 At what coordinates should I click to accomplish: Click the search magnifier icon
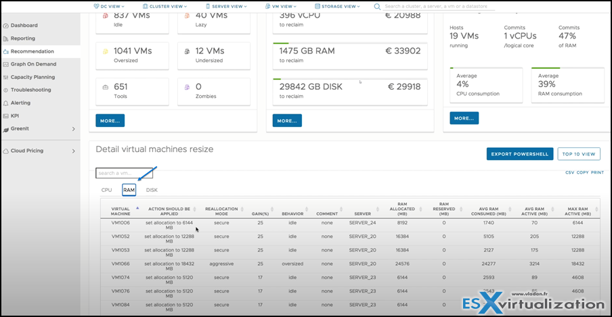point(377,7)
